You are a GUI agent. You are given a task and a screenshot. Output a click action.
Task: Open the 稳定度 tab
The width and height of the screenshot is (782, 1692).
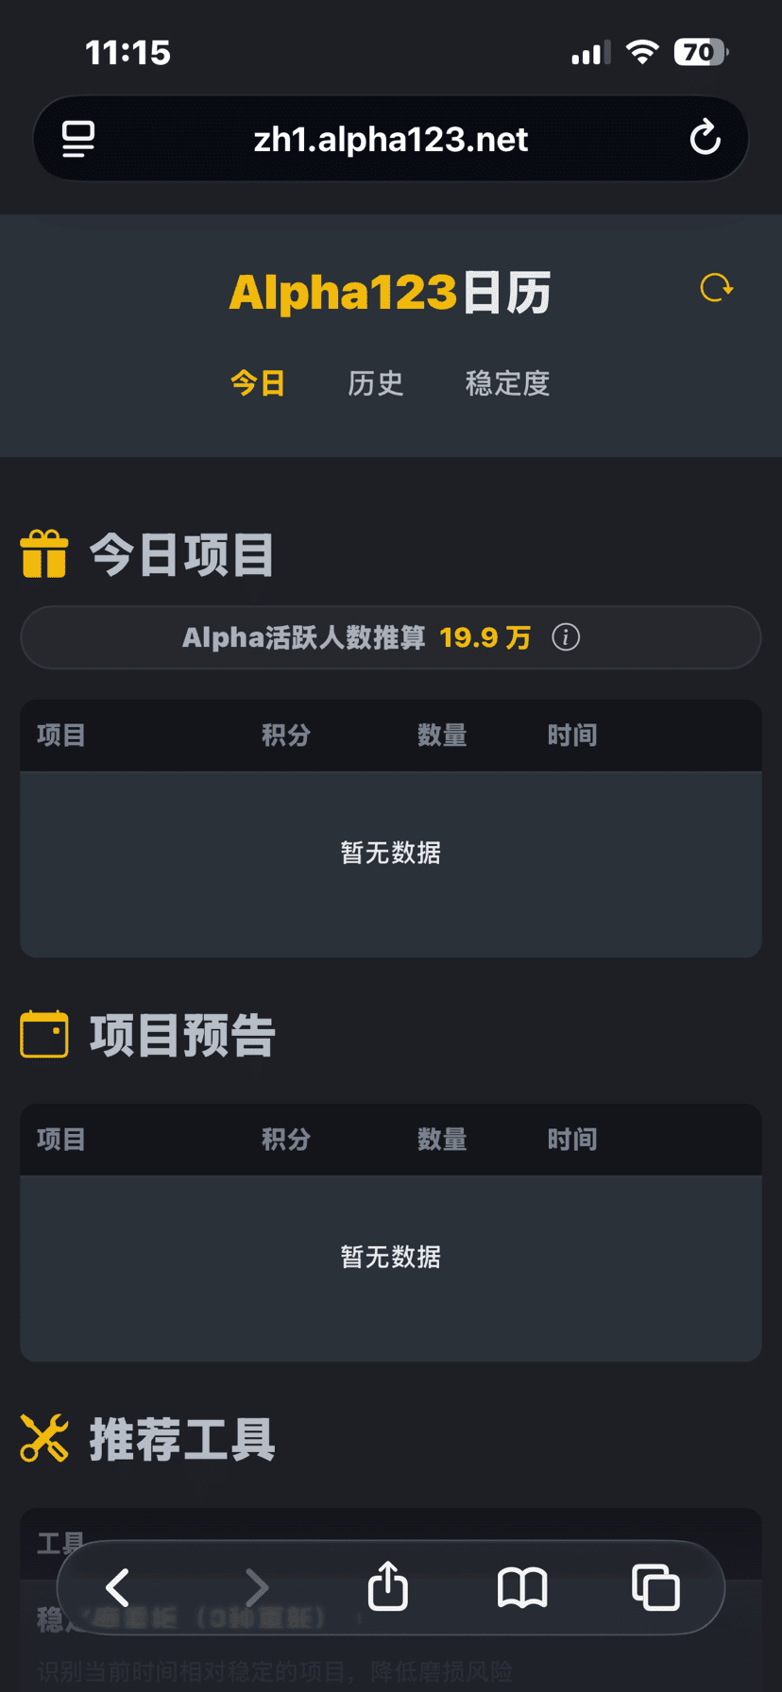coord(508,383)
